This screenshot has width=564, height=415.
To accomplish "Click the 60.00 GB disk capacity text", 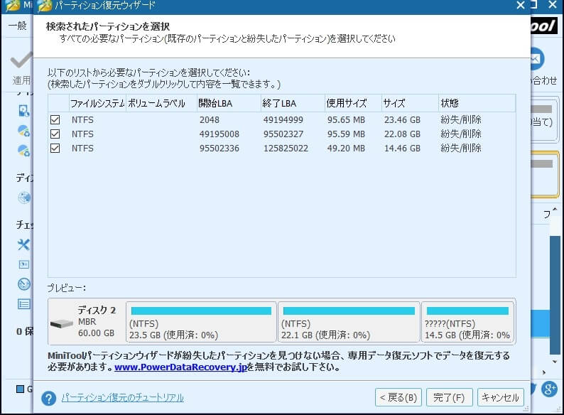I will (x=96, y=333).
